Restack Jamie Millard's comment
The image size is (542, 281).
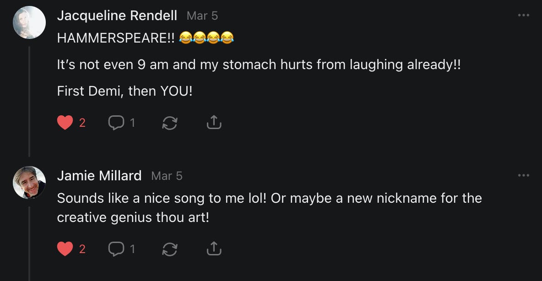tap(170, 249)
